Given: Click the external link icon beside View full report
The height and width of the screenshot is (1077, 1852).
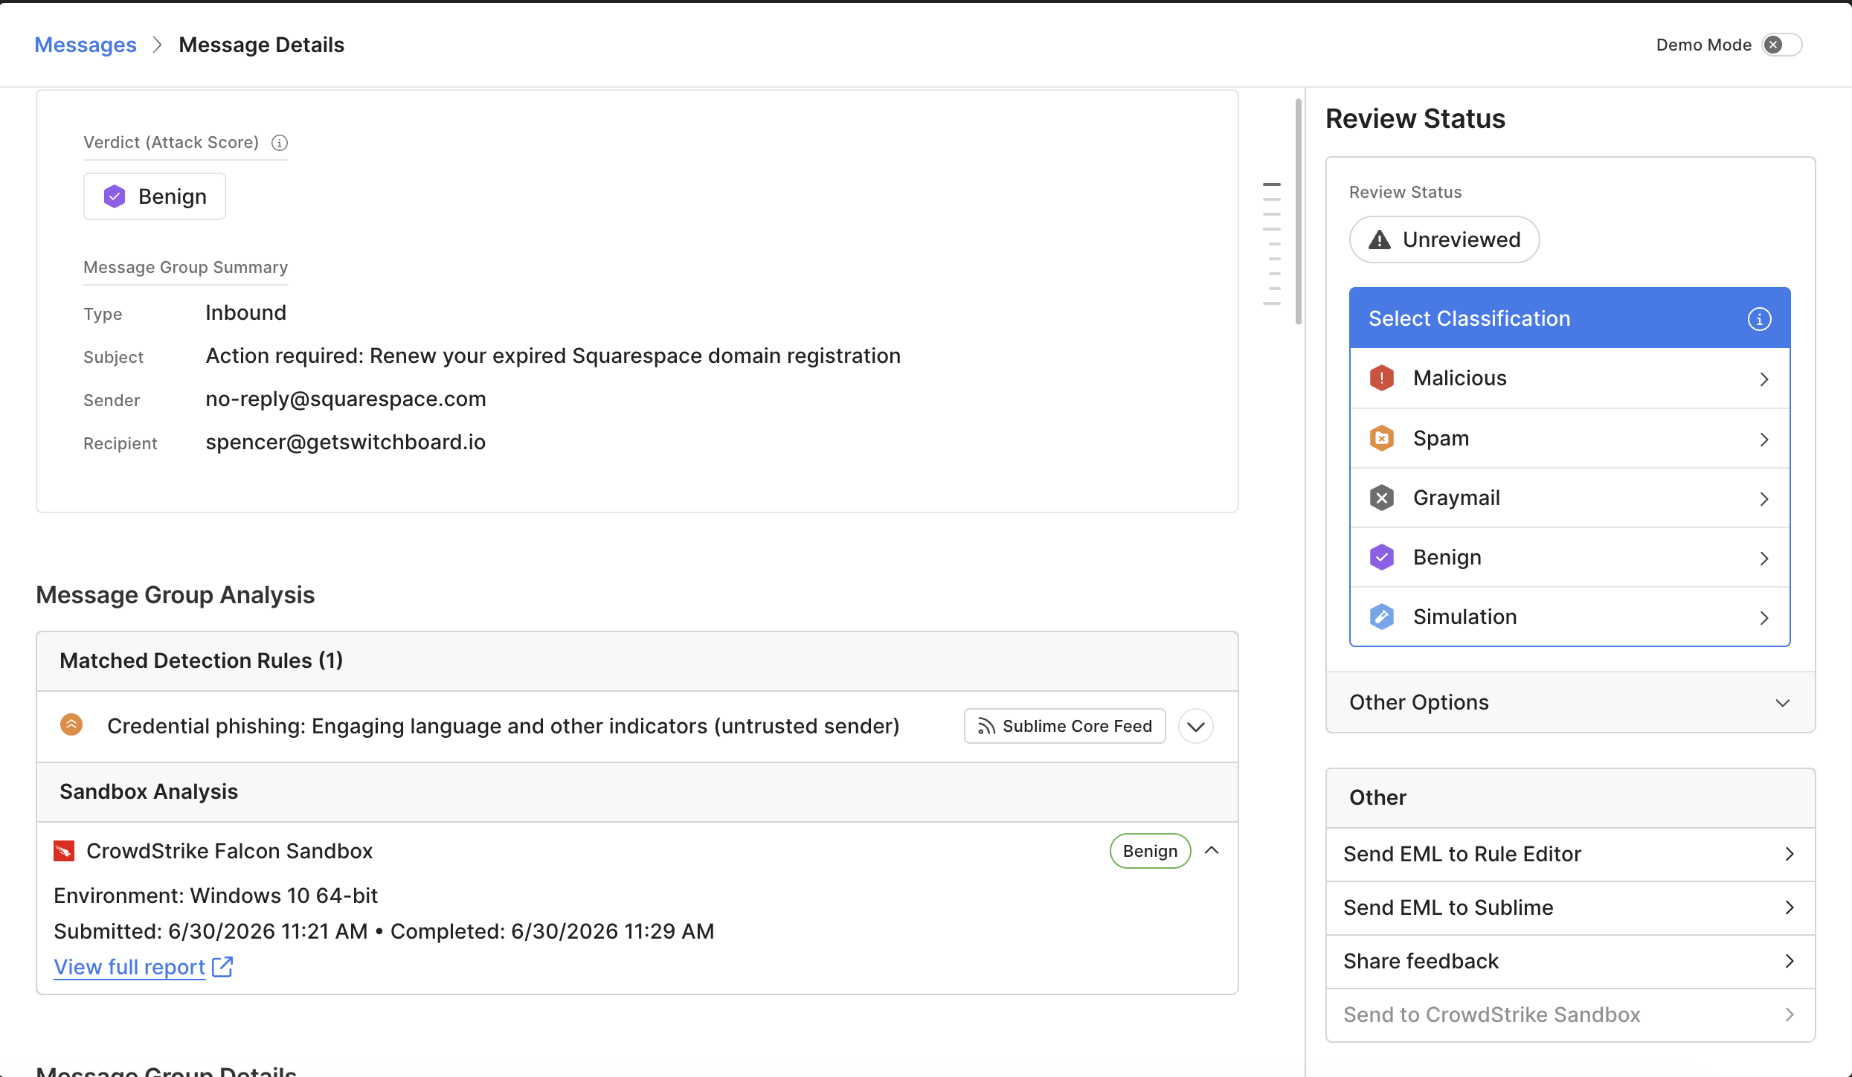Looking at the screenshot, I should point(222,967).
